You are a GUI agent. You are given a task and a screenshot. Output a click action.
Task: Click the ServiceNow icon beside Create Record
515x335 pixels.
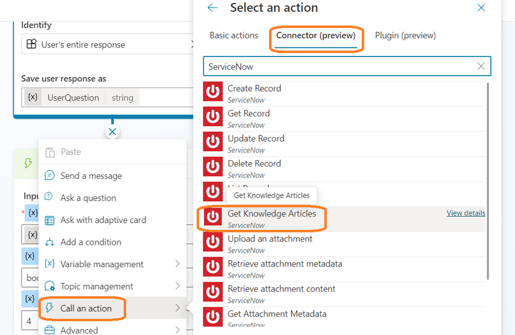click(x=213, y=92)
